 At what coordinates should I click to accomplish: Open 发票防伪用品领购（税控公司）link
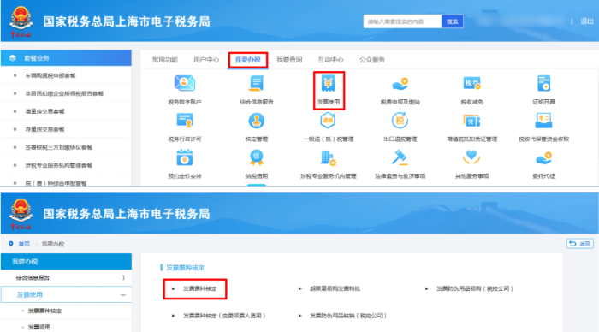pyautogui.click(x=474, y=288)
